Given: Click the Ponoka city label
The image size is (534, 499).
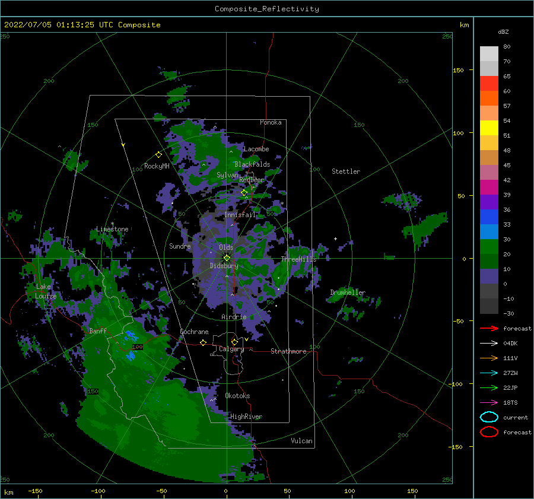Looking at the screenshot, I should click(271, 122).
